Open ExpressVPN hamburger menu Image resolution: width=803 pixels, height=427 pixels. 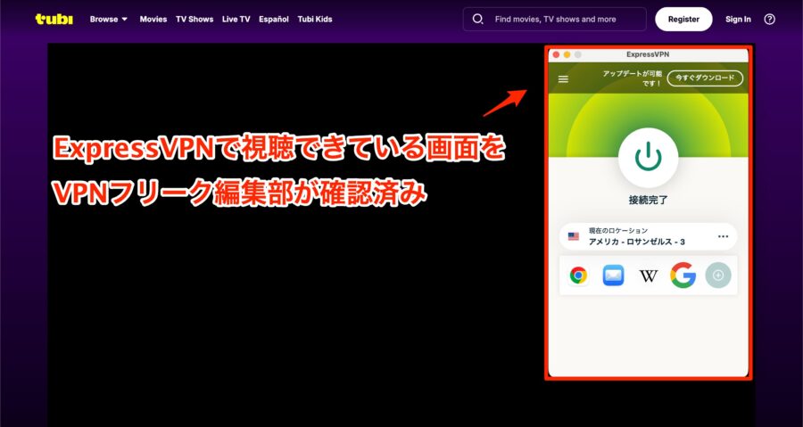(x=563, y=78)
